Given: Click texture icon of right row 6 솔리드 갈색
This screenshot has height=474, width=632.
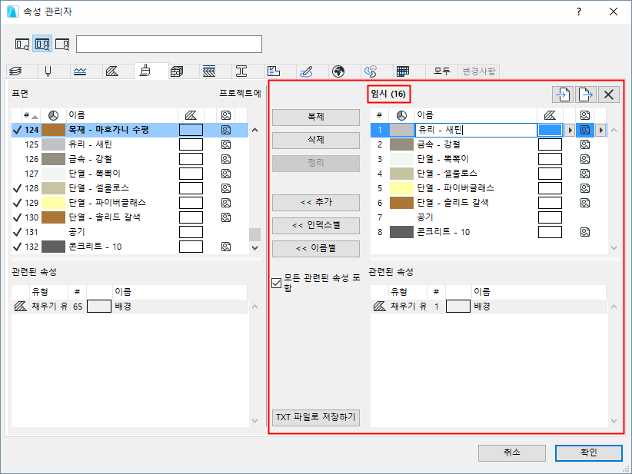Looking at the screenshot, I should click(x=585, y=203).
